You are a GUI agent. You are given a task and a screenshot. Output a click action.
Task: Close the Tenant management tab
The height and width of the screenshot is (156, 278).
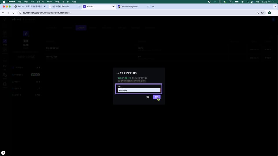[148, 7]
